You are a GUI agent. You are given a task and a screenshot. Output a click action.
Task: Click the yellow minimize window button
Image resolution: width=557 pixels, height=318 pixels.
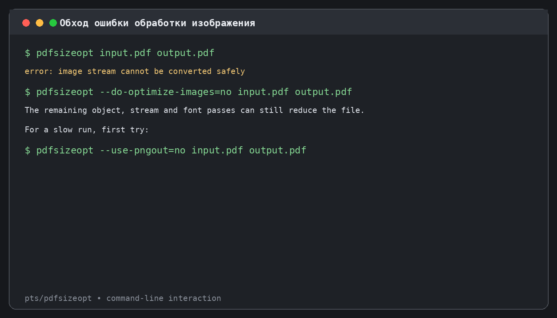(40, 23)
